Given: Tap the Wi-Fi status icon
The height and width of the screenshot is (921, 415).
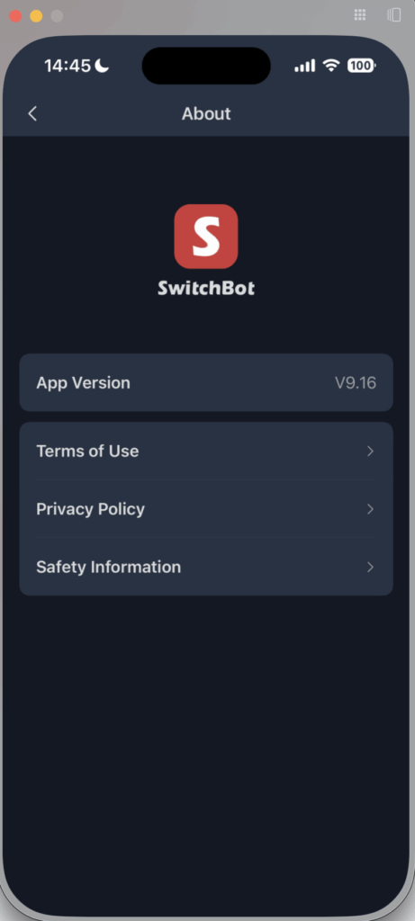Looking at the screenshot, I should [331, 66].
